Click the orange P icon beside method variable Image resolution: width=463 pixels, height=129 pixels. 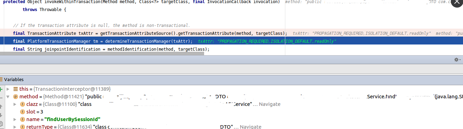coord(15,97)
